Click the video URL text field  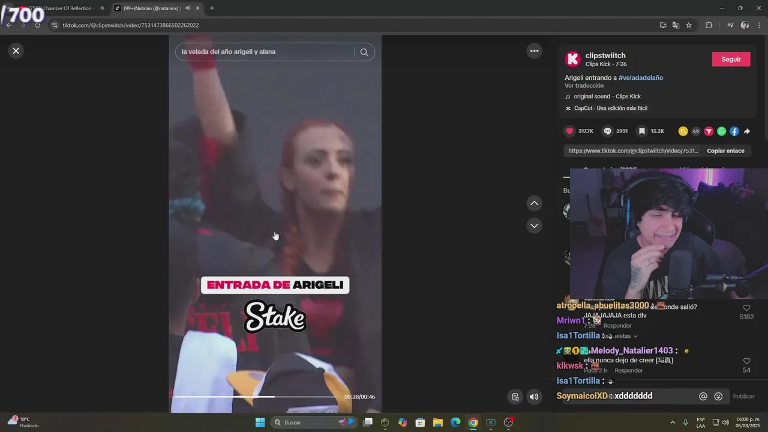(633, 151)
